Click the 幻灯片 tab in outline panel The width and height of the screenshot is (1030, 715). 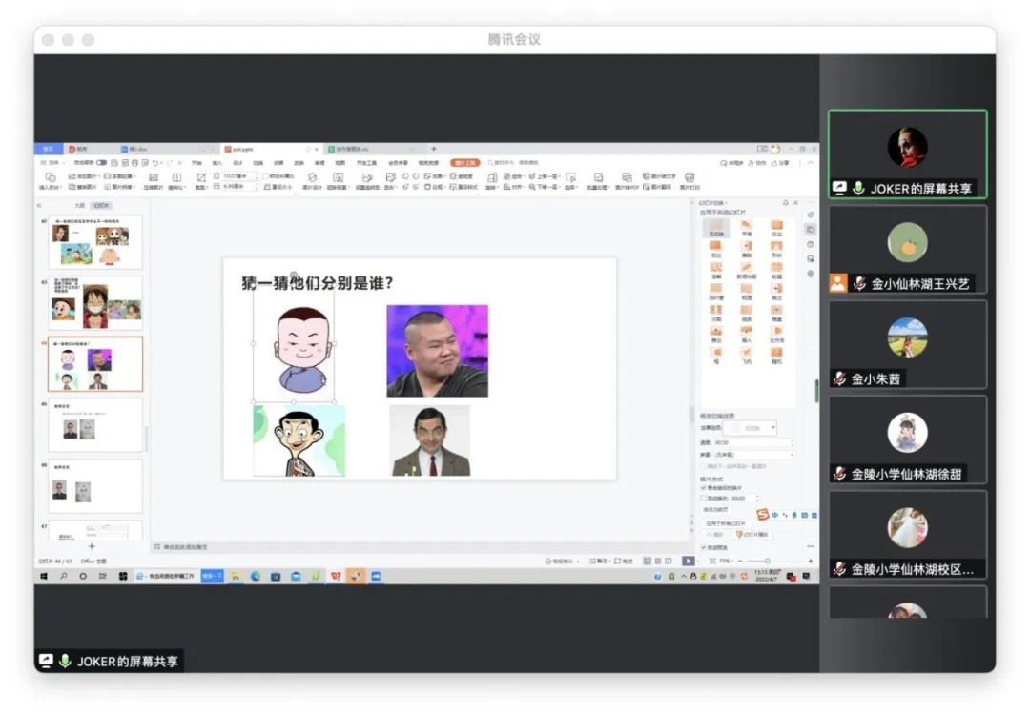[x=102, y=206]
